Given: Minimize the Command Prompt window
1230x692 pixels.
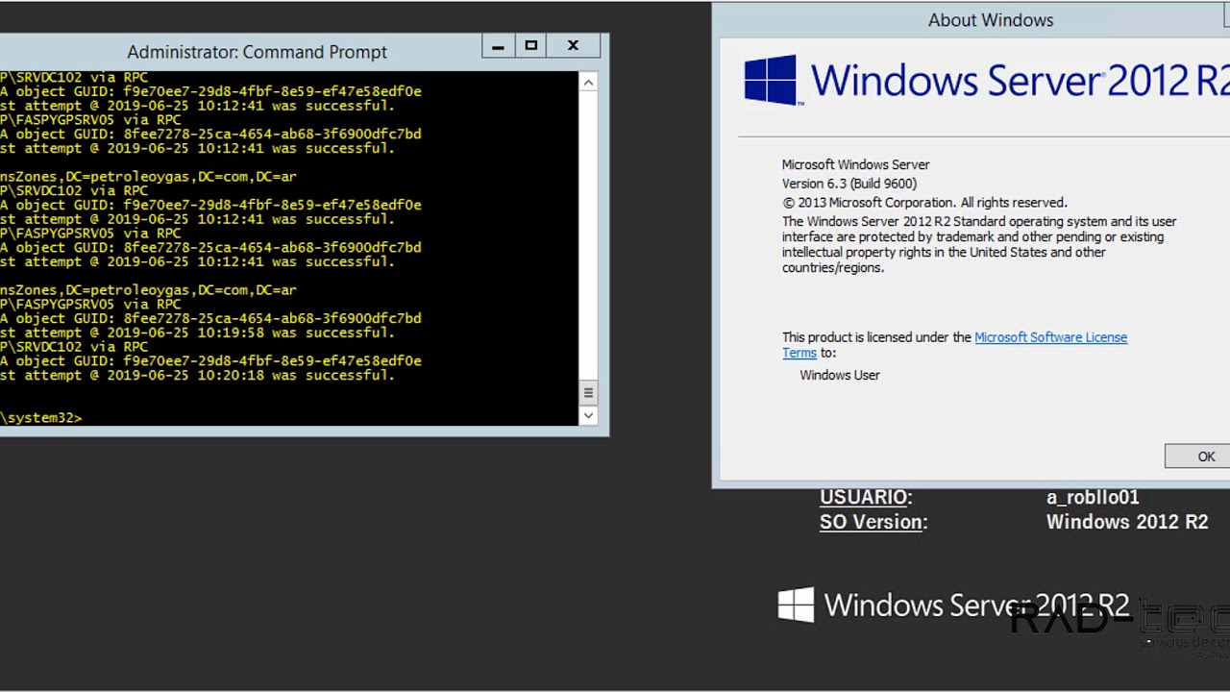Looking at the screenshot, I should pos(498,45).
